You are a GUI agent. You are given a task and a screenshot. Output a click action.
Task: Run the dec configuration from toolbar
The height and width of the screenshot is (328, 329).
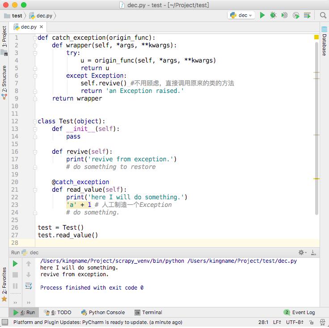pos(262,15)
